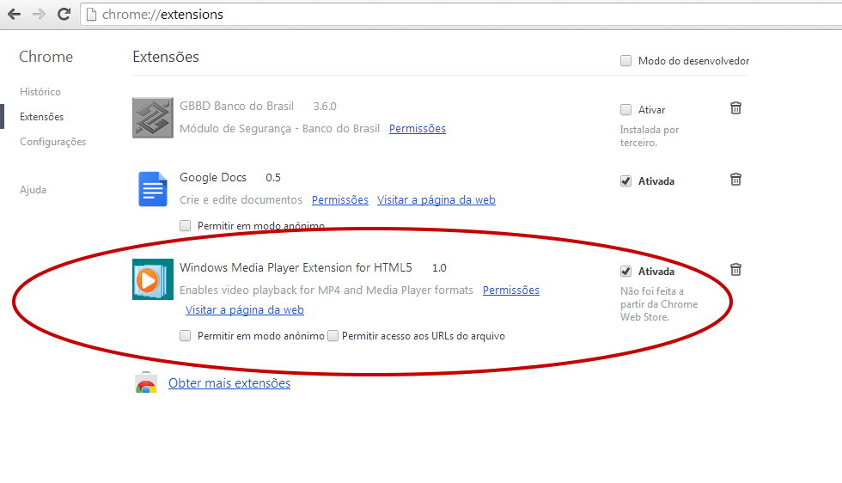Click Obter mais extensões link
The width and height of the screenshot is (842, 483).
229,383
